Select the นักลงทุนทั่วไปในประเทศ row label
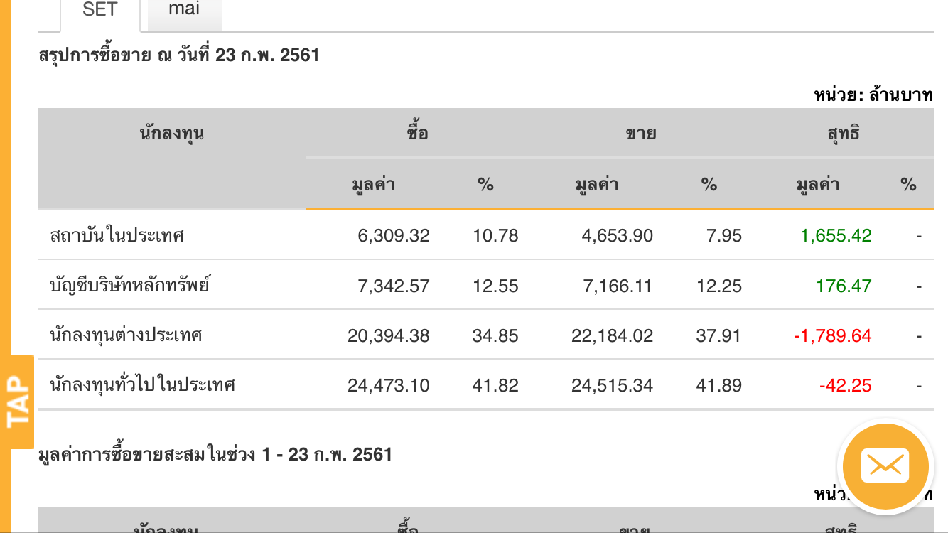Viewport: 948px width, 533px height. click(142, 385)
